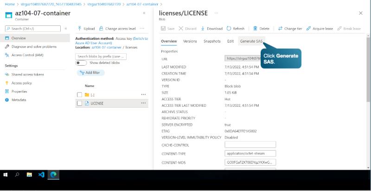Open the ellipsis menu for the [..] row
The image size is (371, 191).
click(x=143, y=94)
